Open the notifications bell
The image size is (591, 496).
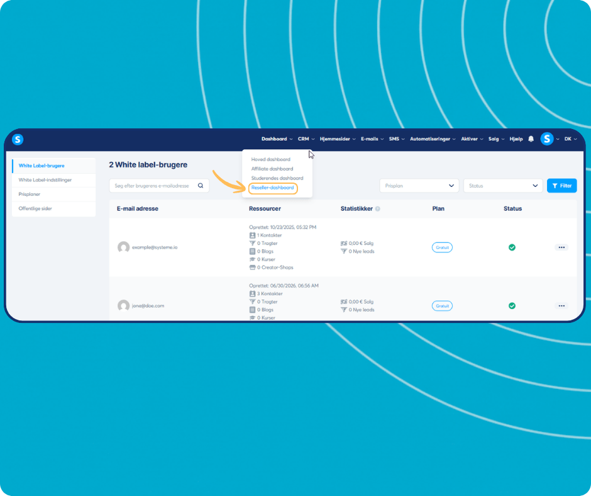[531, 139]
